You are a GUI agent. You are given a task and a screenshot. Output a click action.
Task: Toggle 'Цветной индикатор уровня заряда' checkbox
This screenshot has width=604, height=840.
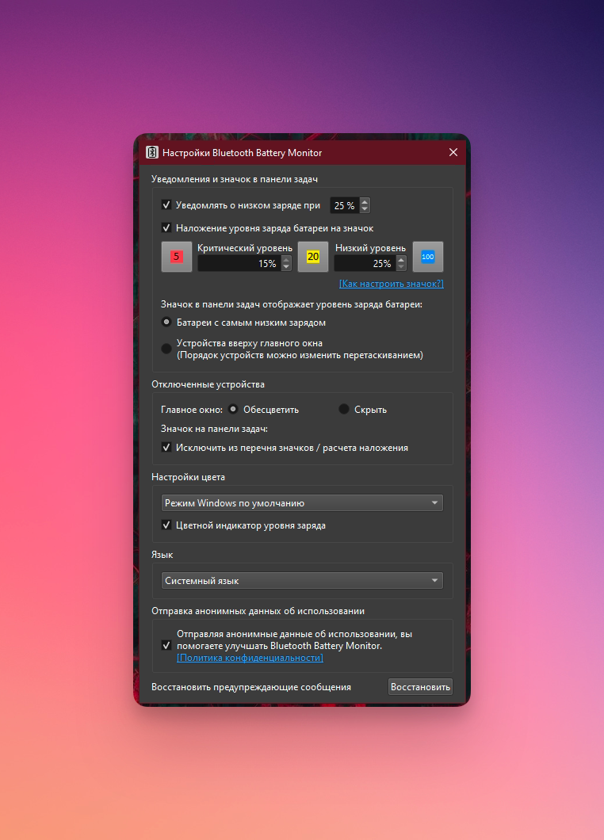pos(166,525)
